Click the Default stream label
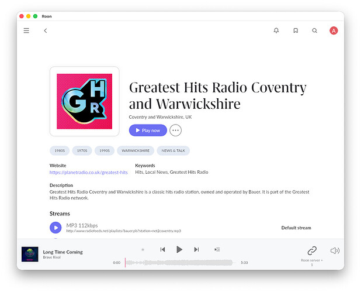This screenshot has width=361, height=292. (296, 228)
